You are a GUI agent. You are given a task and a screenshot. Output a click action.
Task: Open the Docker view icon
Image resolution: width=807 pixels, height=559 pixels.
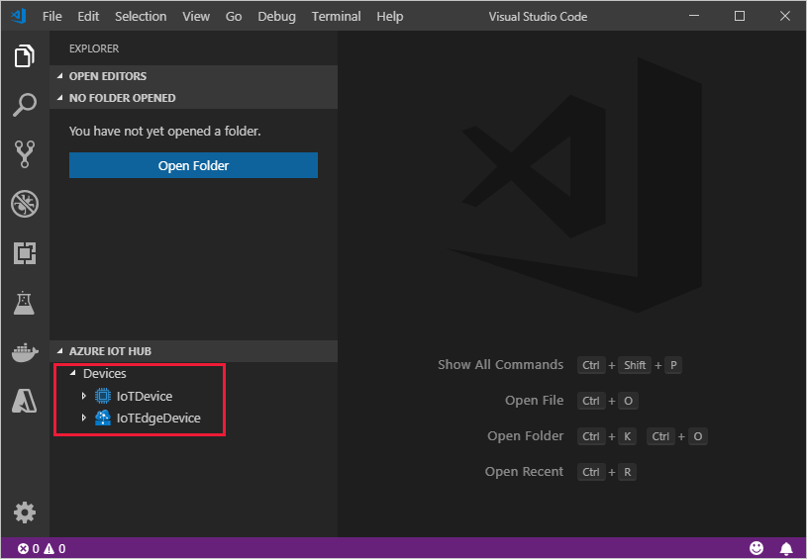click(25, 352)
